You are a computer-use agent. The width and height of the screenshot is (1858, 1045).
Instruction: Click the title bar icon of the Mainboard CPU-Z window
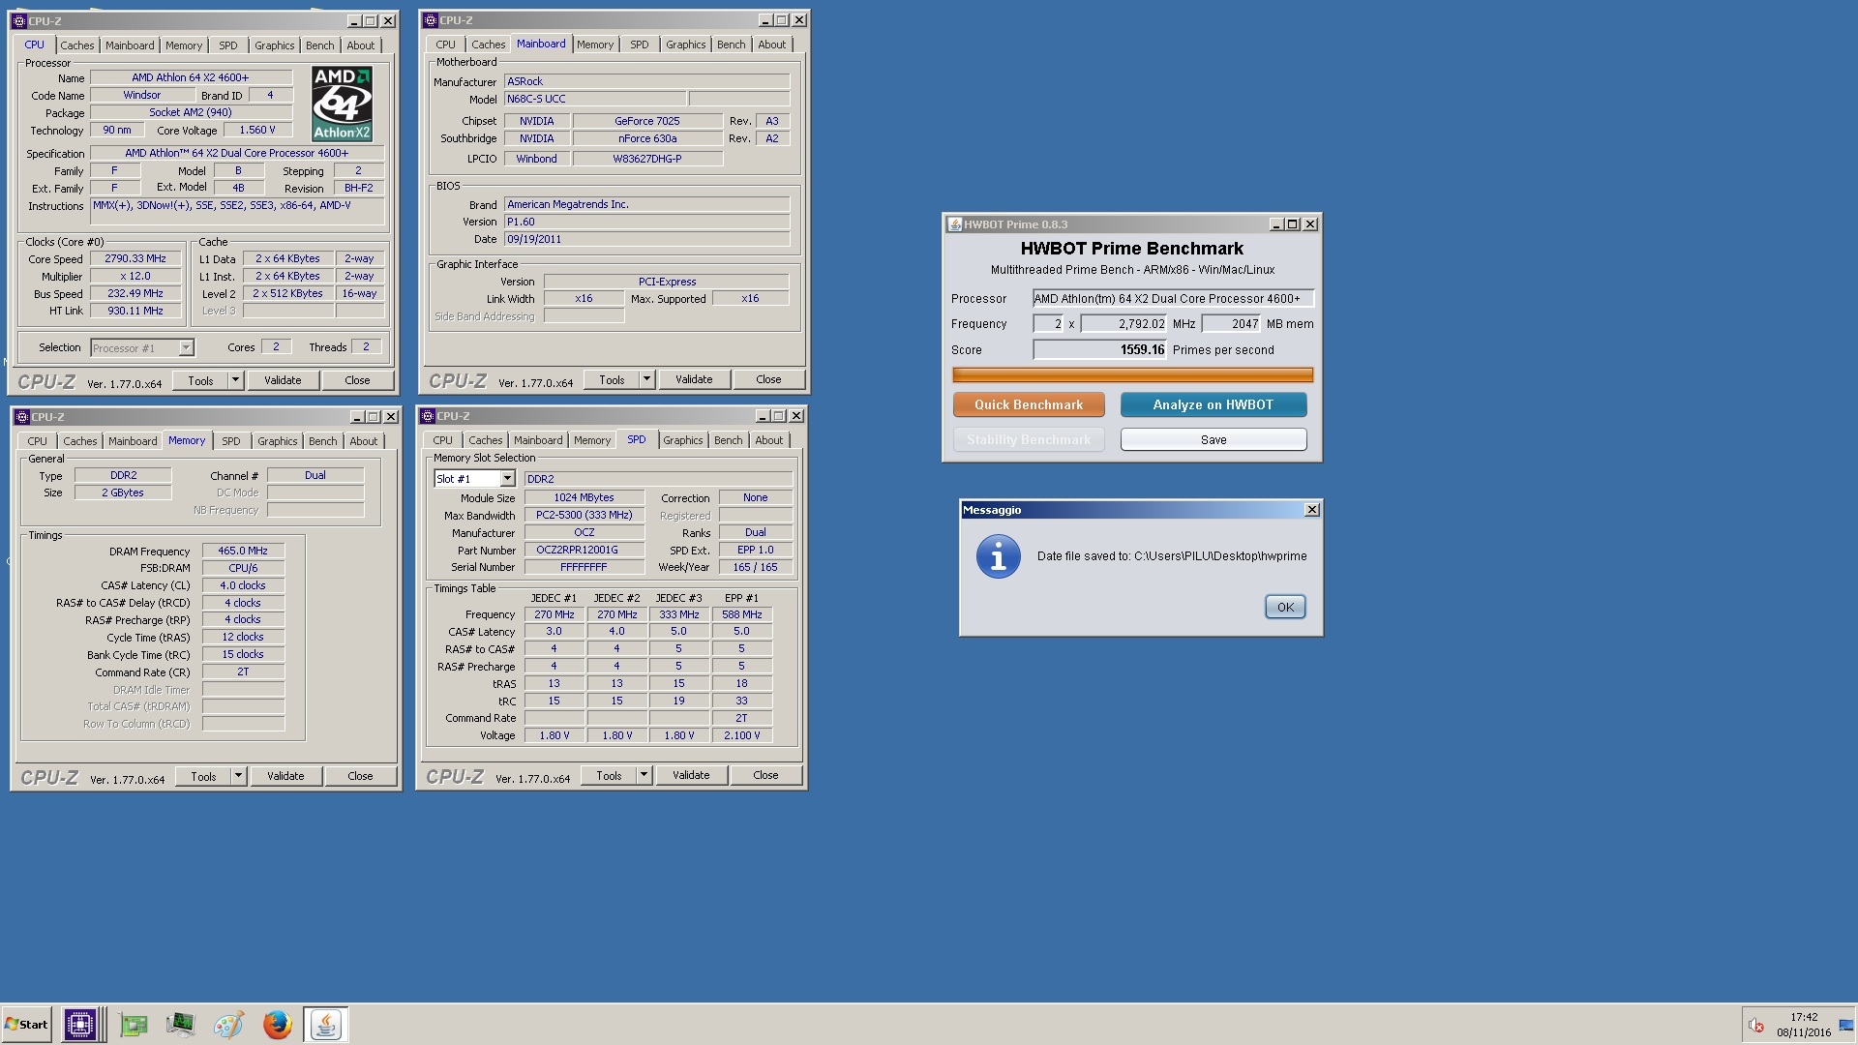click(431, 19)
